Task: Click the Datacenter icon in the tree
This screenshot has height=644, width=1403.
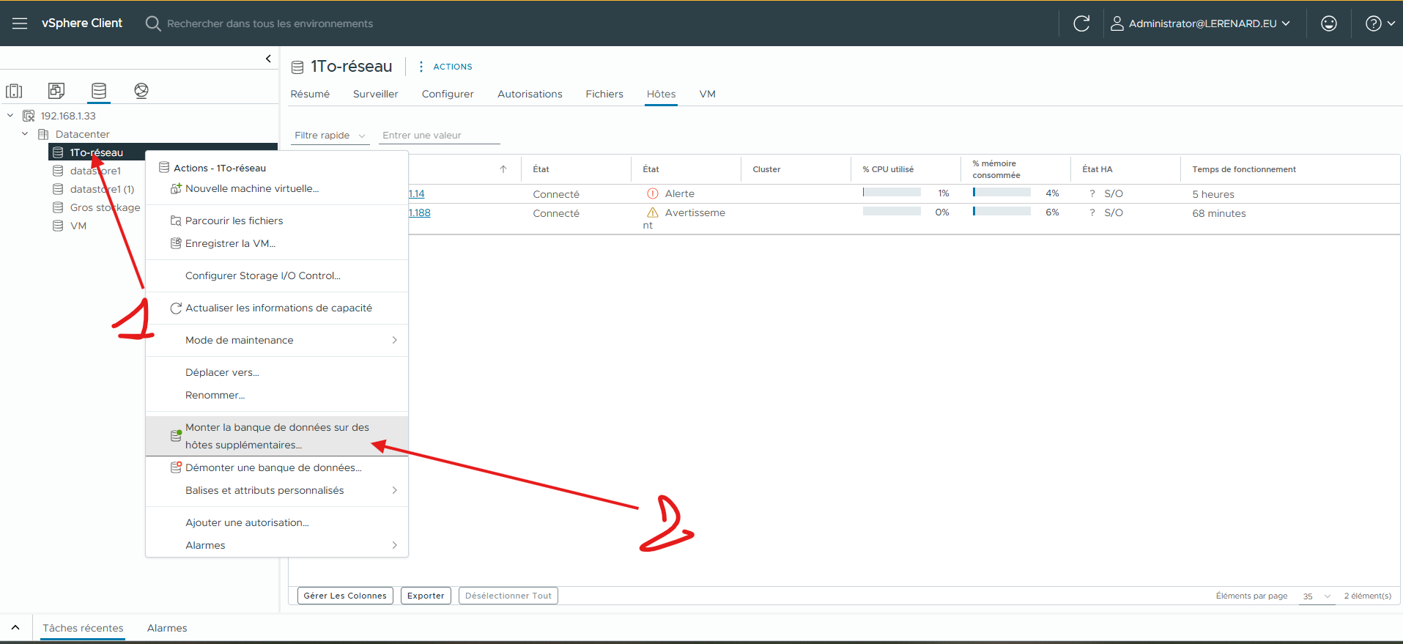Action: (43, 134)
